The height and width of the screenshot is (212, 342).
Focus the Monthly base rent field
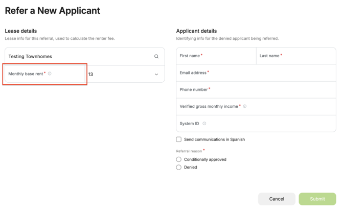click(45, 74)
